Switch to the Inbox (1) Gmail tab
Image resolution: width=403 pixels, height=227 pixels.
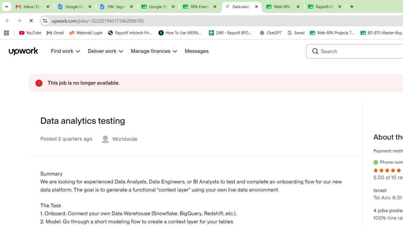29,7
